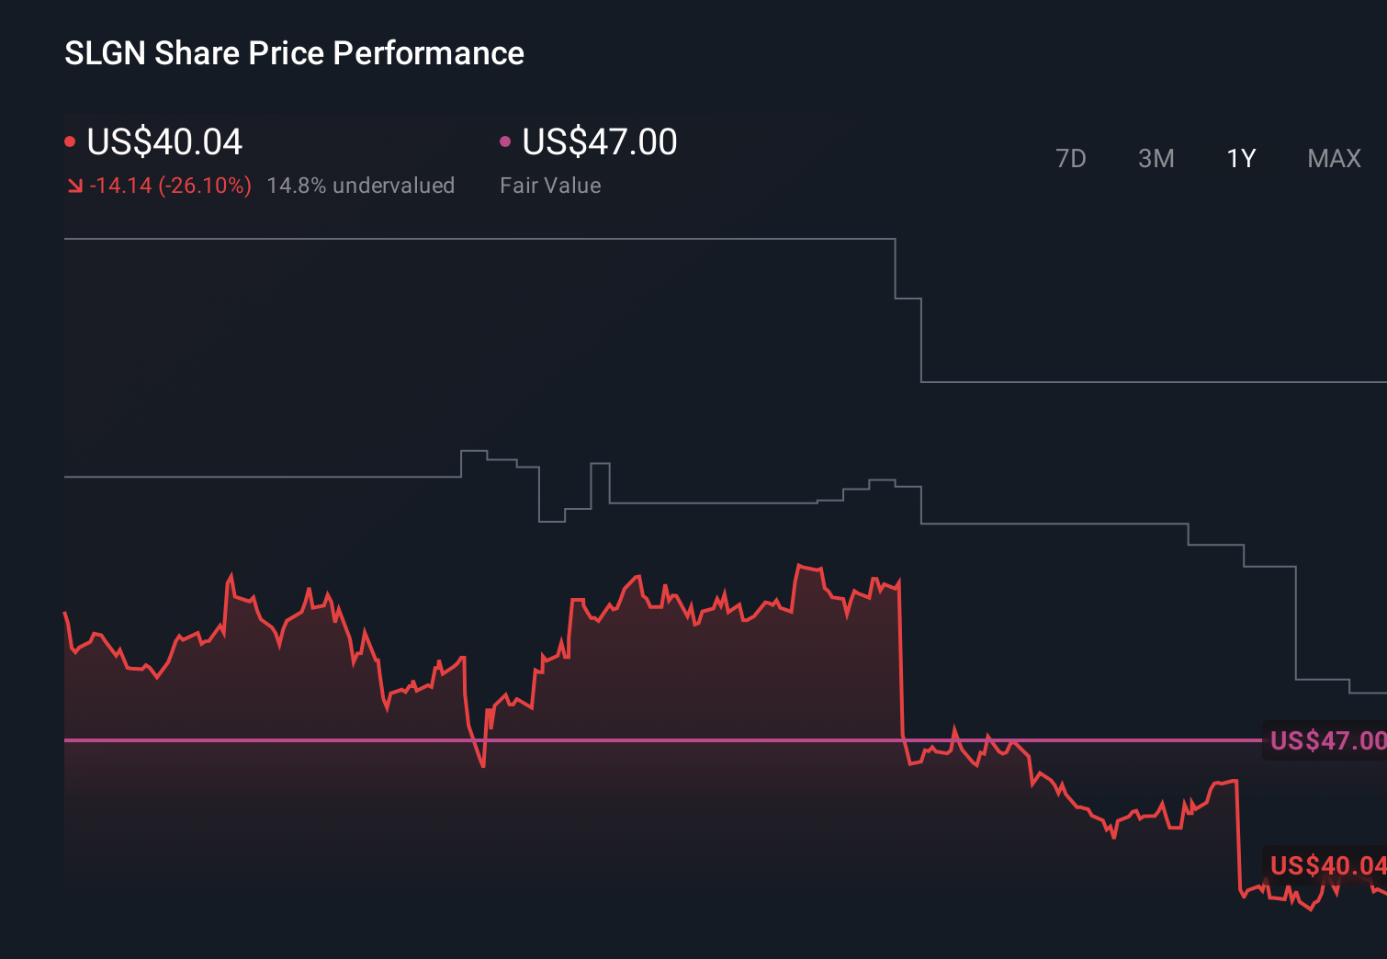Viewport: 1387px width, 959px height.
Task: Select the MAX time range tab
Action: point(1333,158)
